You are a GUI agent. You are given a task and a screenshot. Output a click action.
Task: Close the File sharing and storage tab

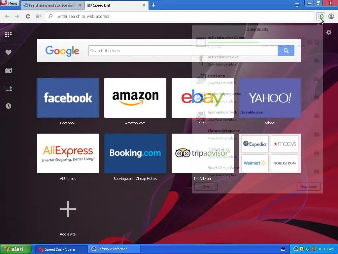80,5
